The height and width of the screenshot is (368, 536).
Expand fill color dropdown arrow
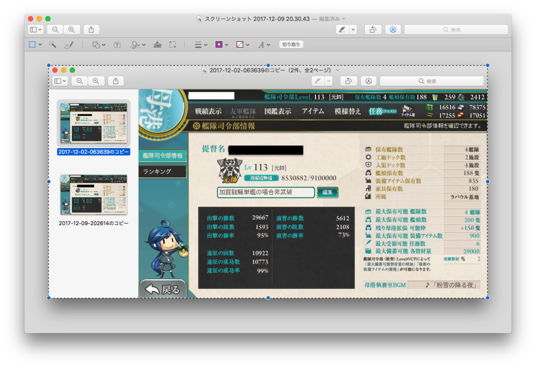pos(248,45)
